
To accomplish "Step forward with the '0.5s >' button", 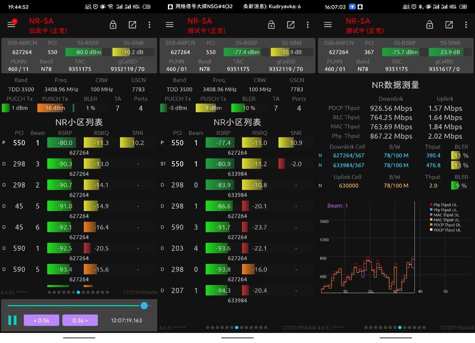I will pos(80,320).
